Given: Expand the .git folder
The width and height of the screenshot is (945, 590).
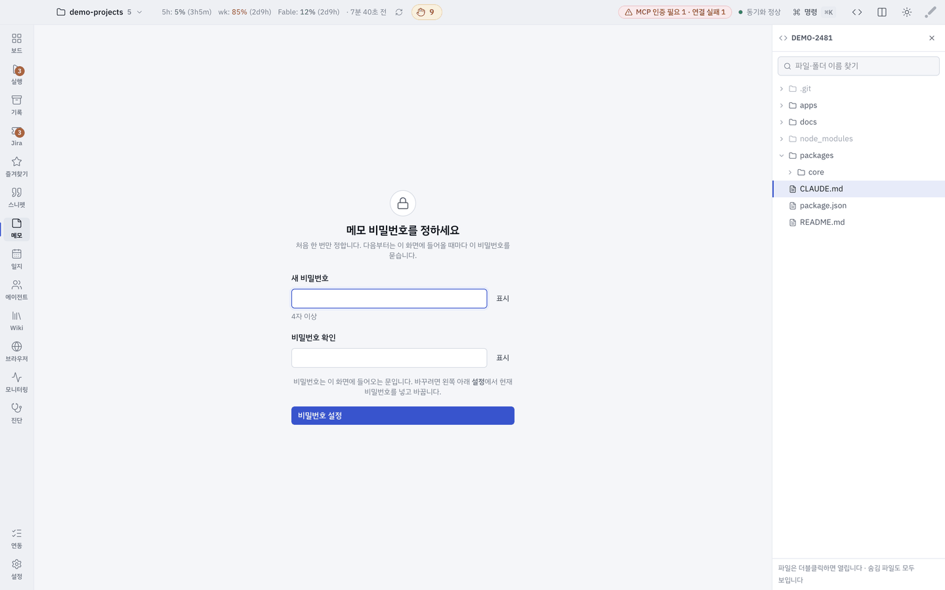Looking at the screenshot, I should click(781, 88).
